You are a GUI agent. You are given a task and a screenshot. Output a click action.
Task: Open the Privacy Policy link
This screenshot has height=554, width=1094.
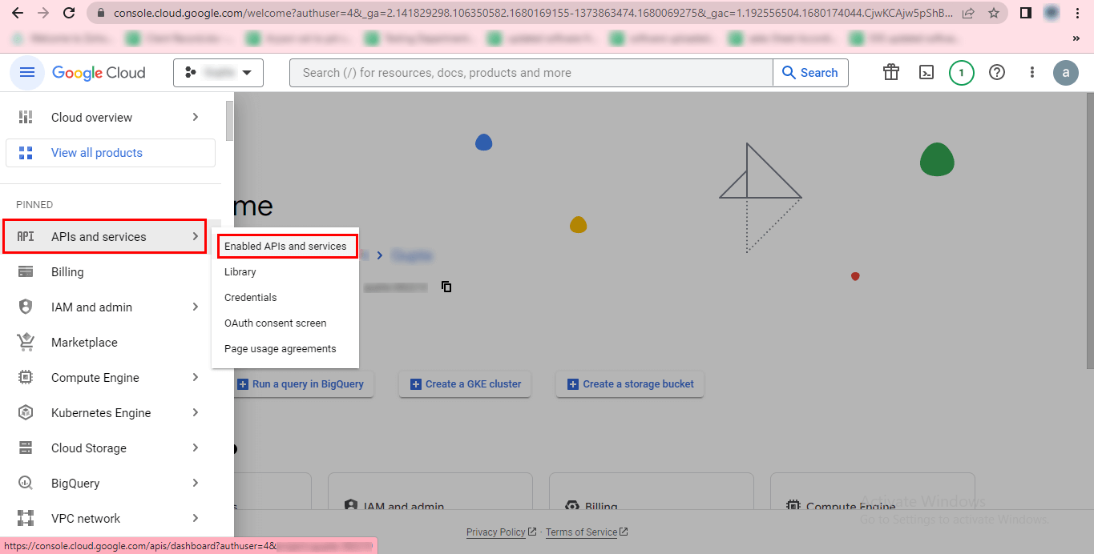tap(501, 532)
